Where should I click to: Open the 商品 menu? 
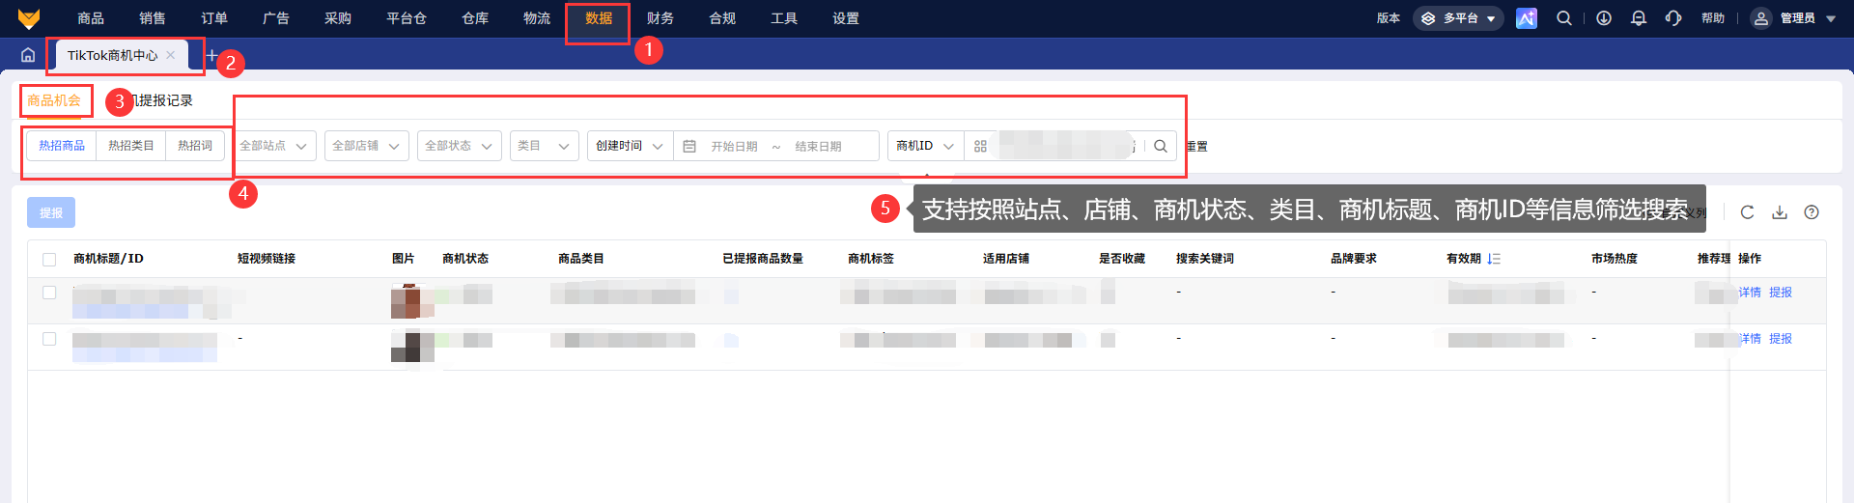(91, 18)
